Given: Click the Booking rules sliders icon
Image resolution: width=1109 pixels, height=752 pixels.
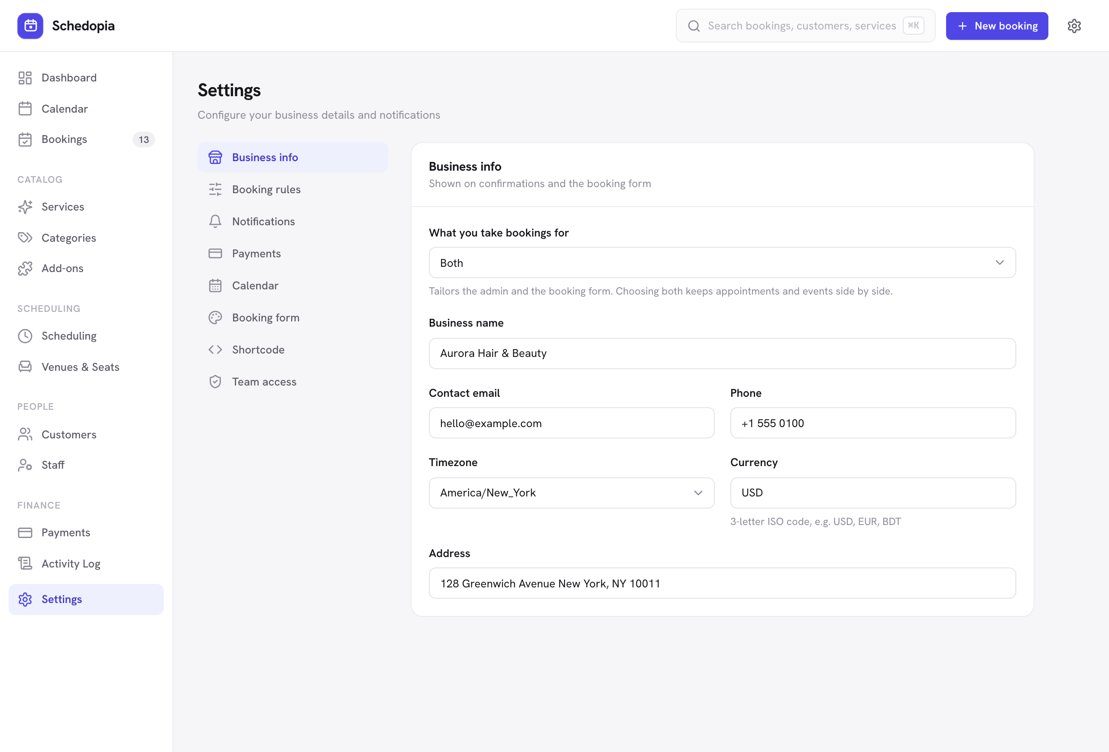Looking at the screenshot, I should click(215, 189).
